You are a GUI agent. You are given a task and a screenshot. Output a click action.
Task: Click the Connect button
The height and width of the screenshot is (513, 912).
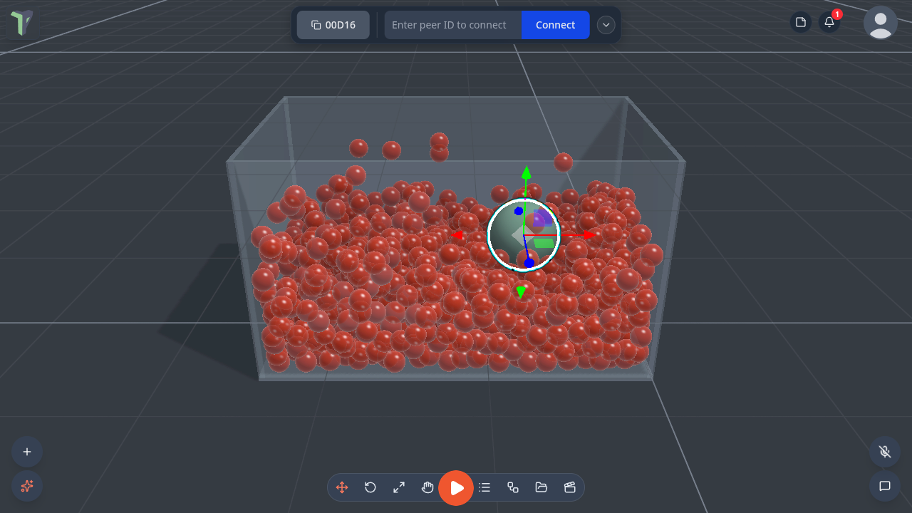[x=555, y=25]
